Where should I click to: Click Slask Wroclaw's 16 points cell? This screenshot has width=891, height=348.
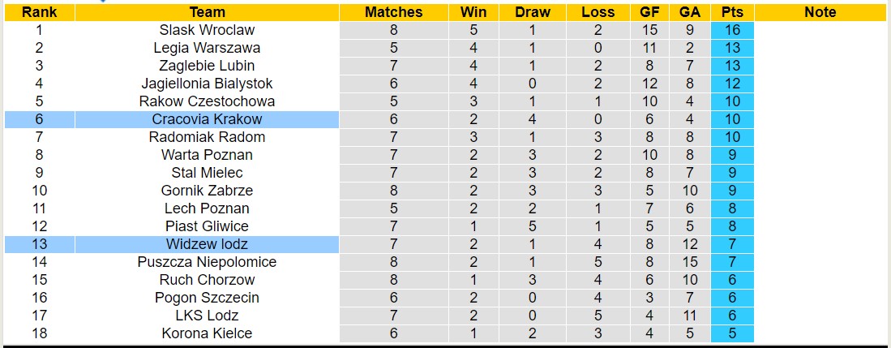pyautogui.click(x=732, y=30)
